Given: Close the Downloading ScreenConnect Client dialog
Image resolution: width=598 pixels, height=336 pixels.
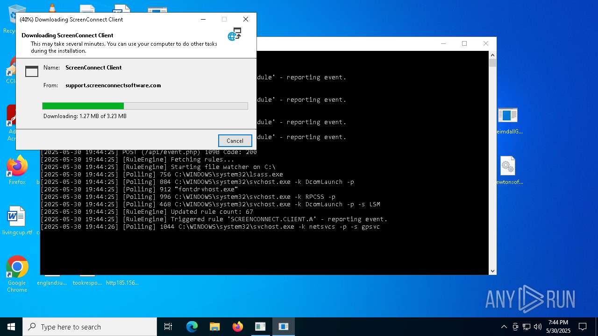Looking at the screenshot, I should pos(246,19).
